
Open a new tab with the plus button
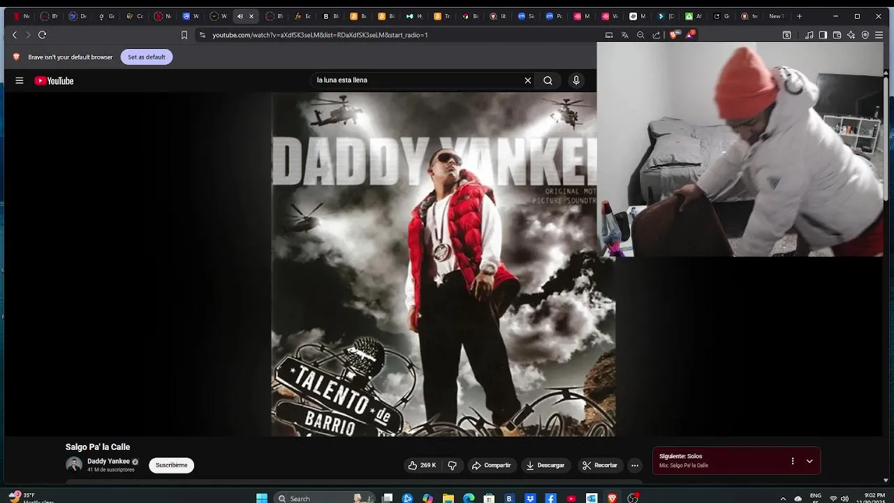point(800,16)
